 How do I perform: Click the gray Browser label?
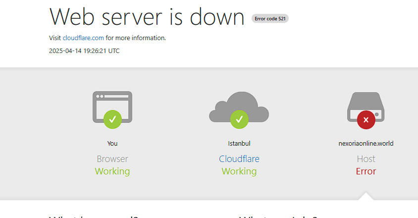point(112,159)
